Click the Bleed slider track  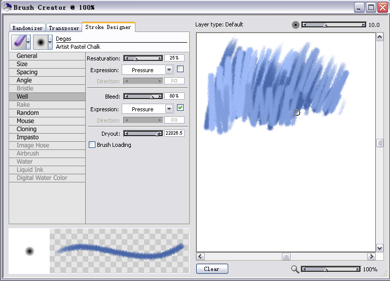(143, 97)
